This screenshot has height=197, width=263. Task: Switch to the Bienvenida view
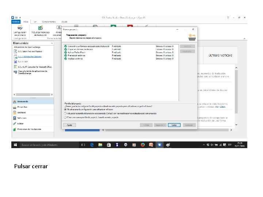coord(33,101)
